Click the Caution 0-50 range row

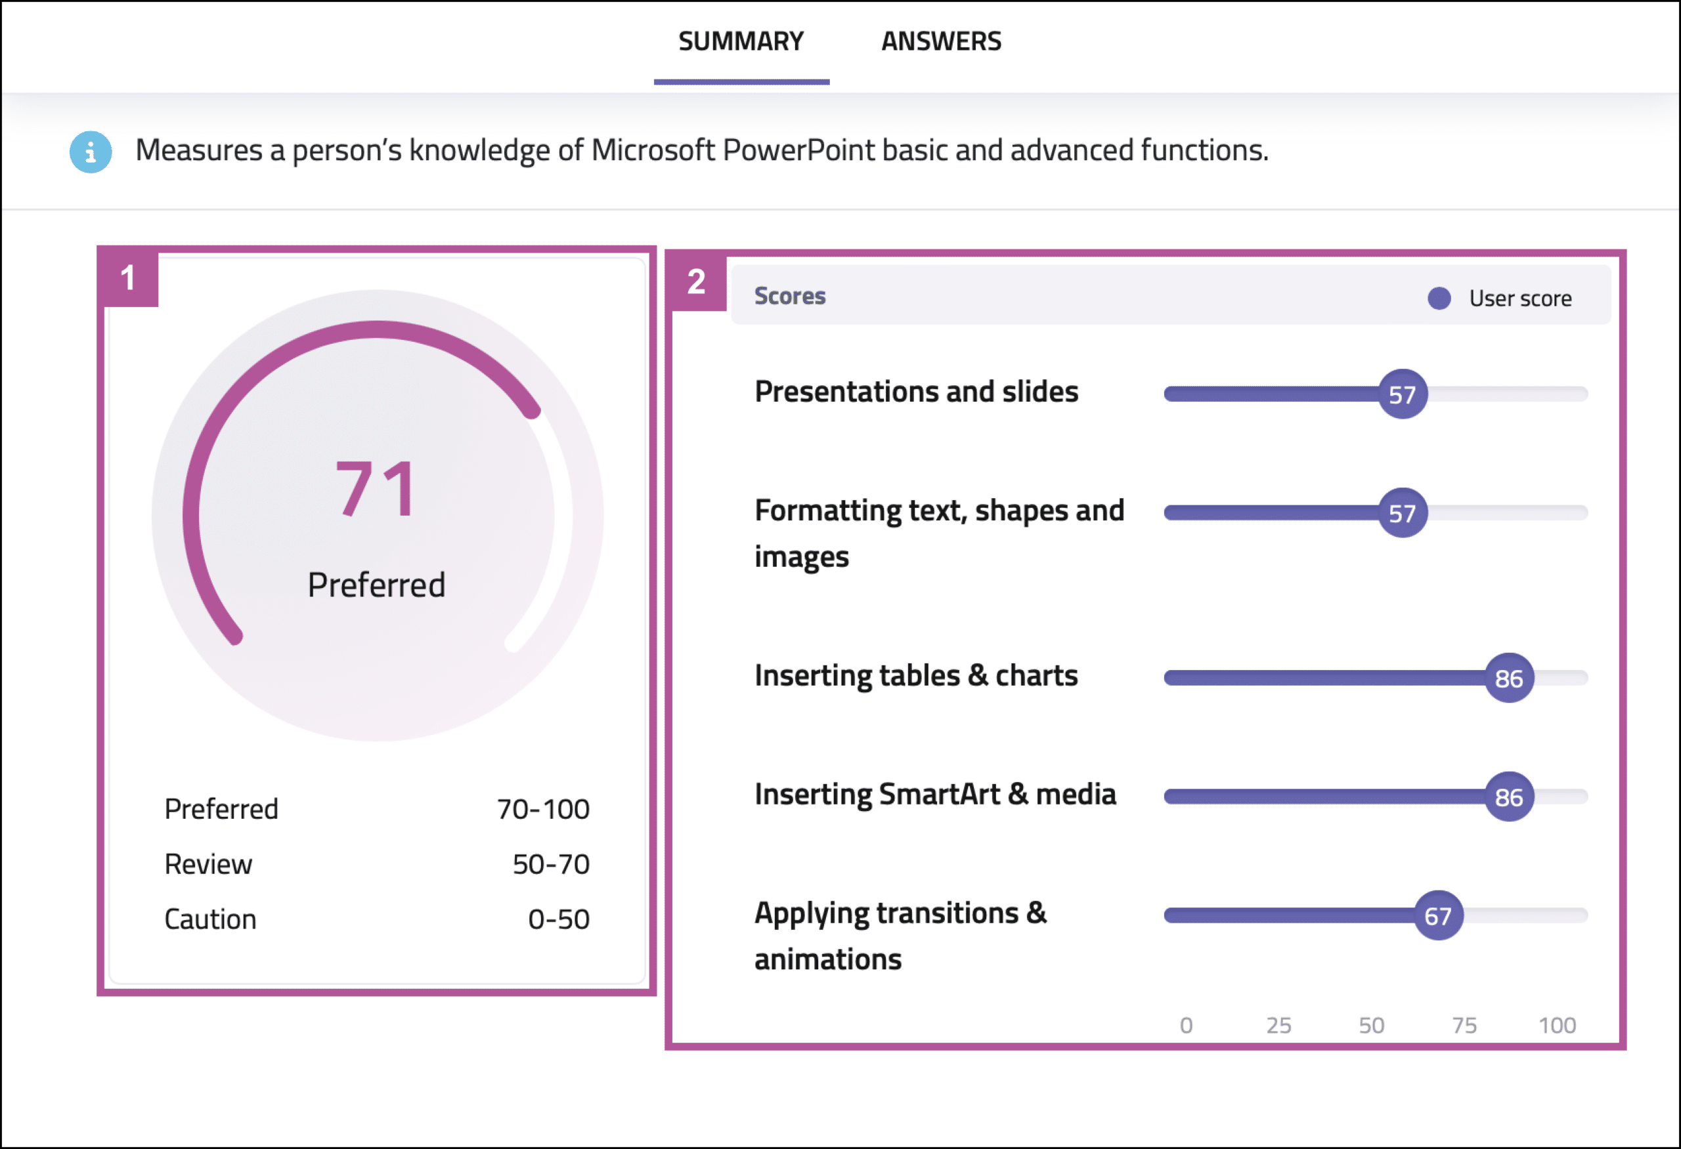click(377, 919)
